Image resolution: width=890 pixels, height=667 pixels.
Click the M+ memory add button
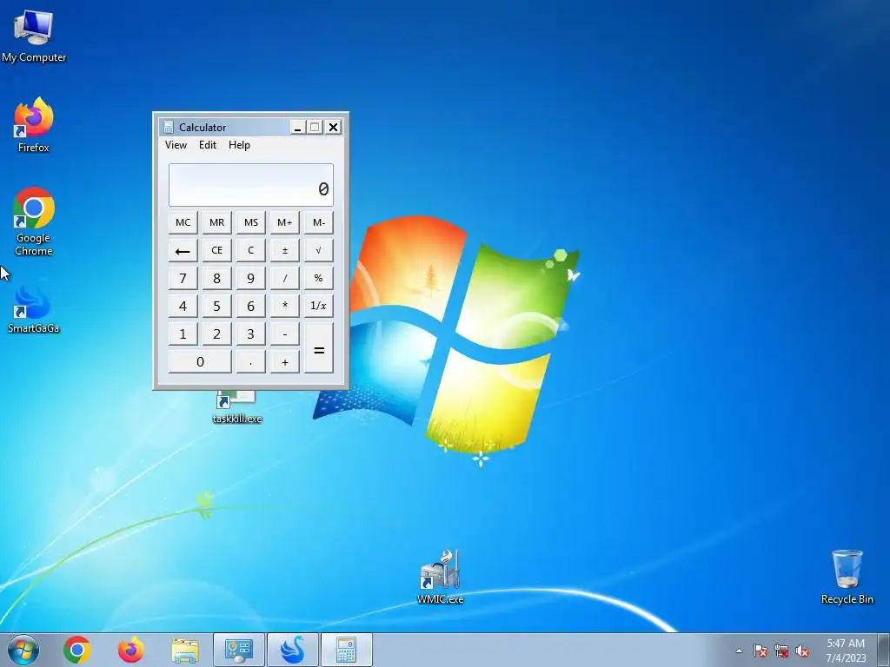pyautogui.click(x=285, y=222)
